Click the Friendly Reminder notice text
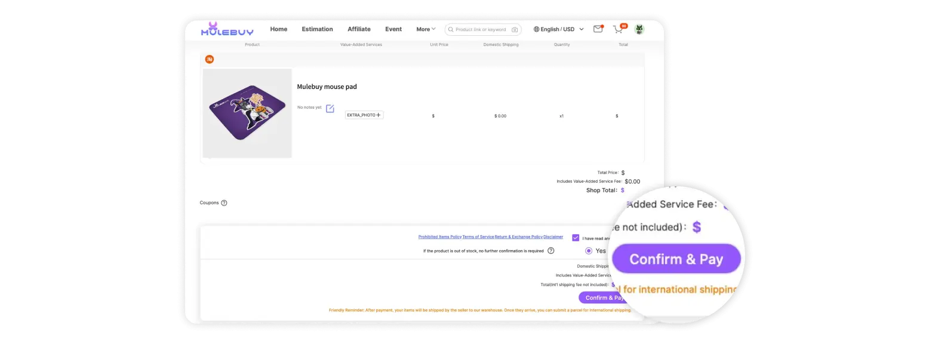The height and width of the screenshot is (344, 929). coord(480,310)
